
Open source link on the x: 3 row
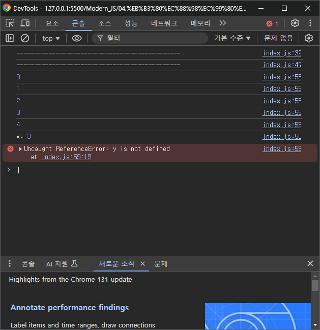coord(282,137)
